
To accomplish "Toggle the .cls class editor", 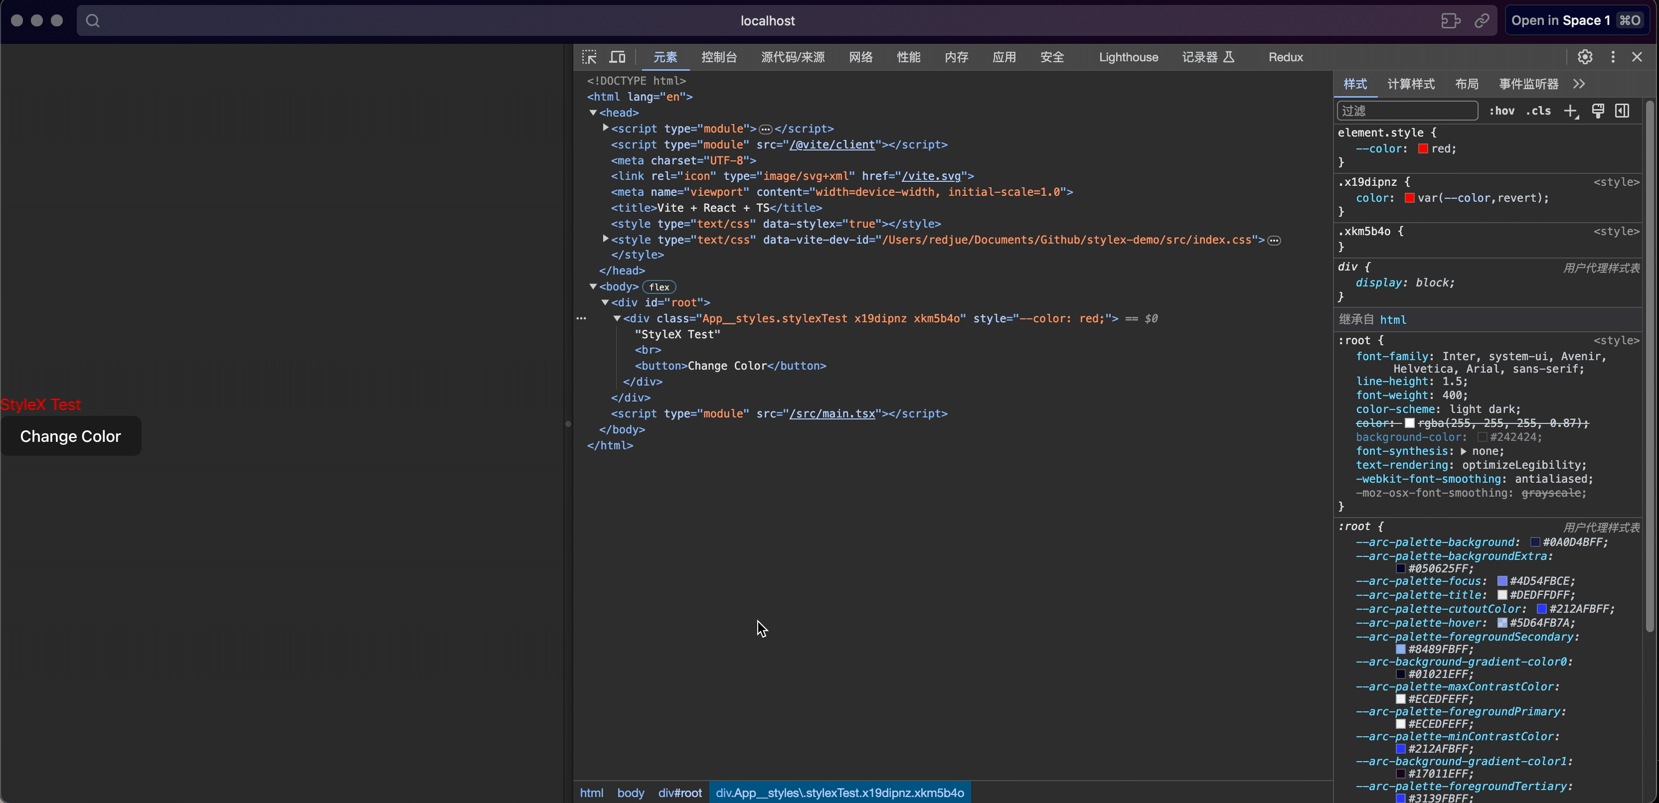I will coord(1538,111).
